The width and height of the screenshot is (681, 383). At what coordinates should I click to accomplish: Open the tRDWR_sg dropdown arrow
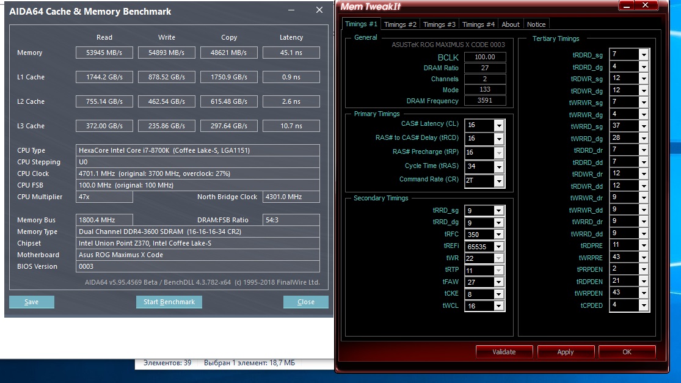(x=644, y=79)
